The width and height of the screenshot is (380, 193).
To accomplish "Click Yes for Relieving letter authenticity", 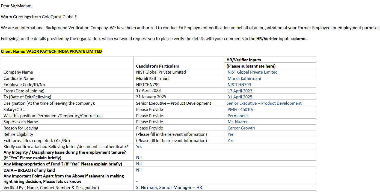I will (x=139, y=147).
